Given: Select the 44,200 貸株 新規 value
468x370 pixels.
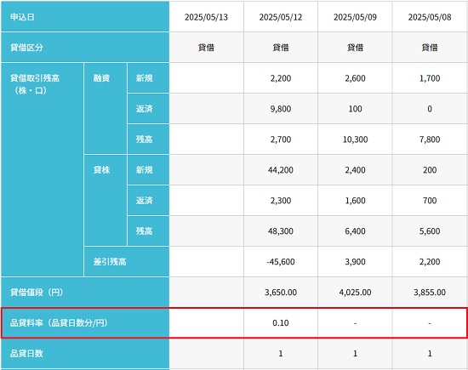Looking at the screenshot, I should coord(281,170).
